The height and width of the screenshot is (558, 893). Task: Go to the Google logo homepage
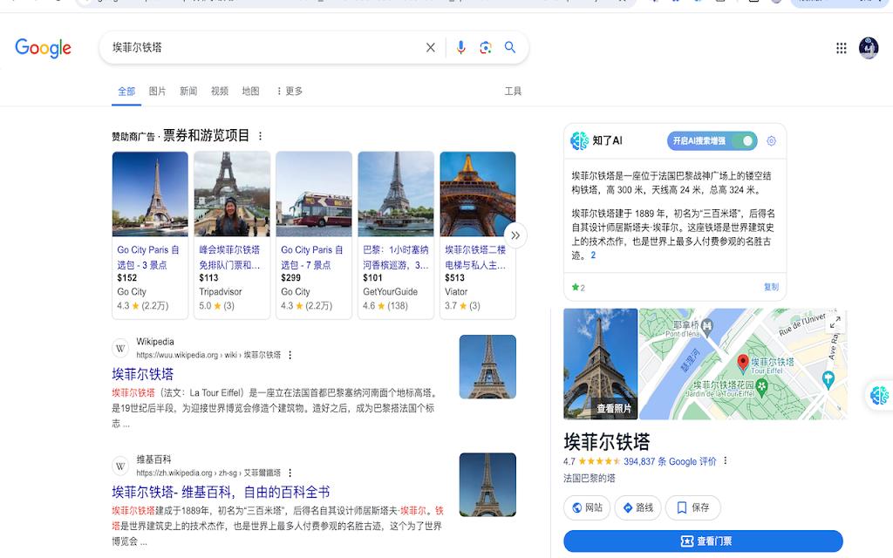[44, 48]
